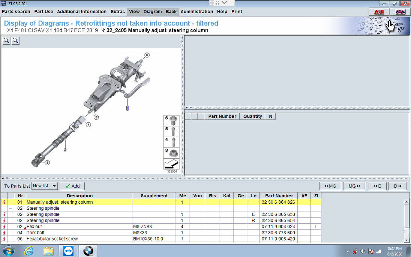Open network signal icon in system tray

(x=378, y=251)
